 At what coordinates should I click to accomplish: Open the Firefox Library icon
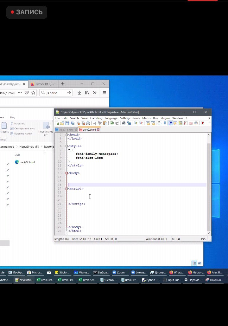pyautogui.click(x=87, y=93)
